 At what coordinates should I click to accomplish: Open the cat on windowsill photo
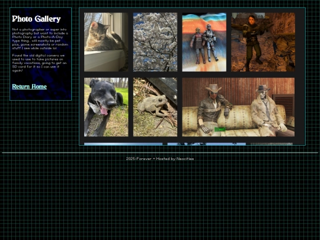tap(106, 42)
